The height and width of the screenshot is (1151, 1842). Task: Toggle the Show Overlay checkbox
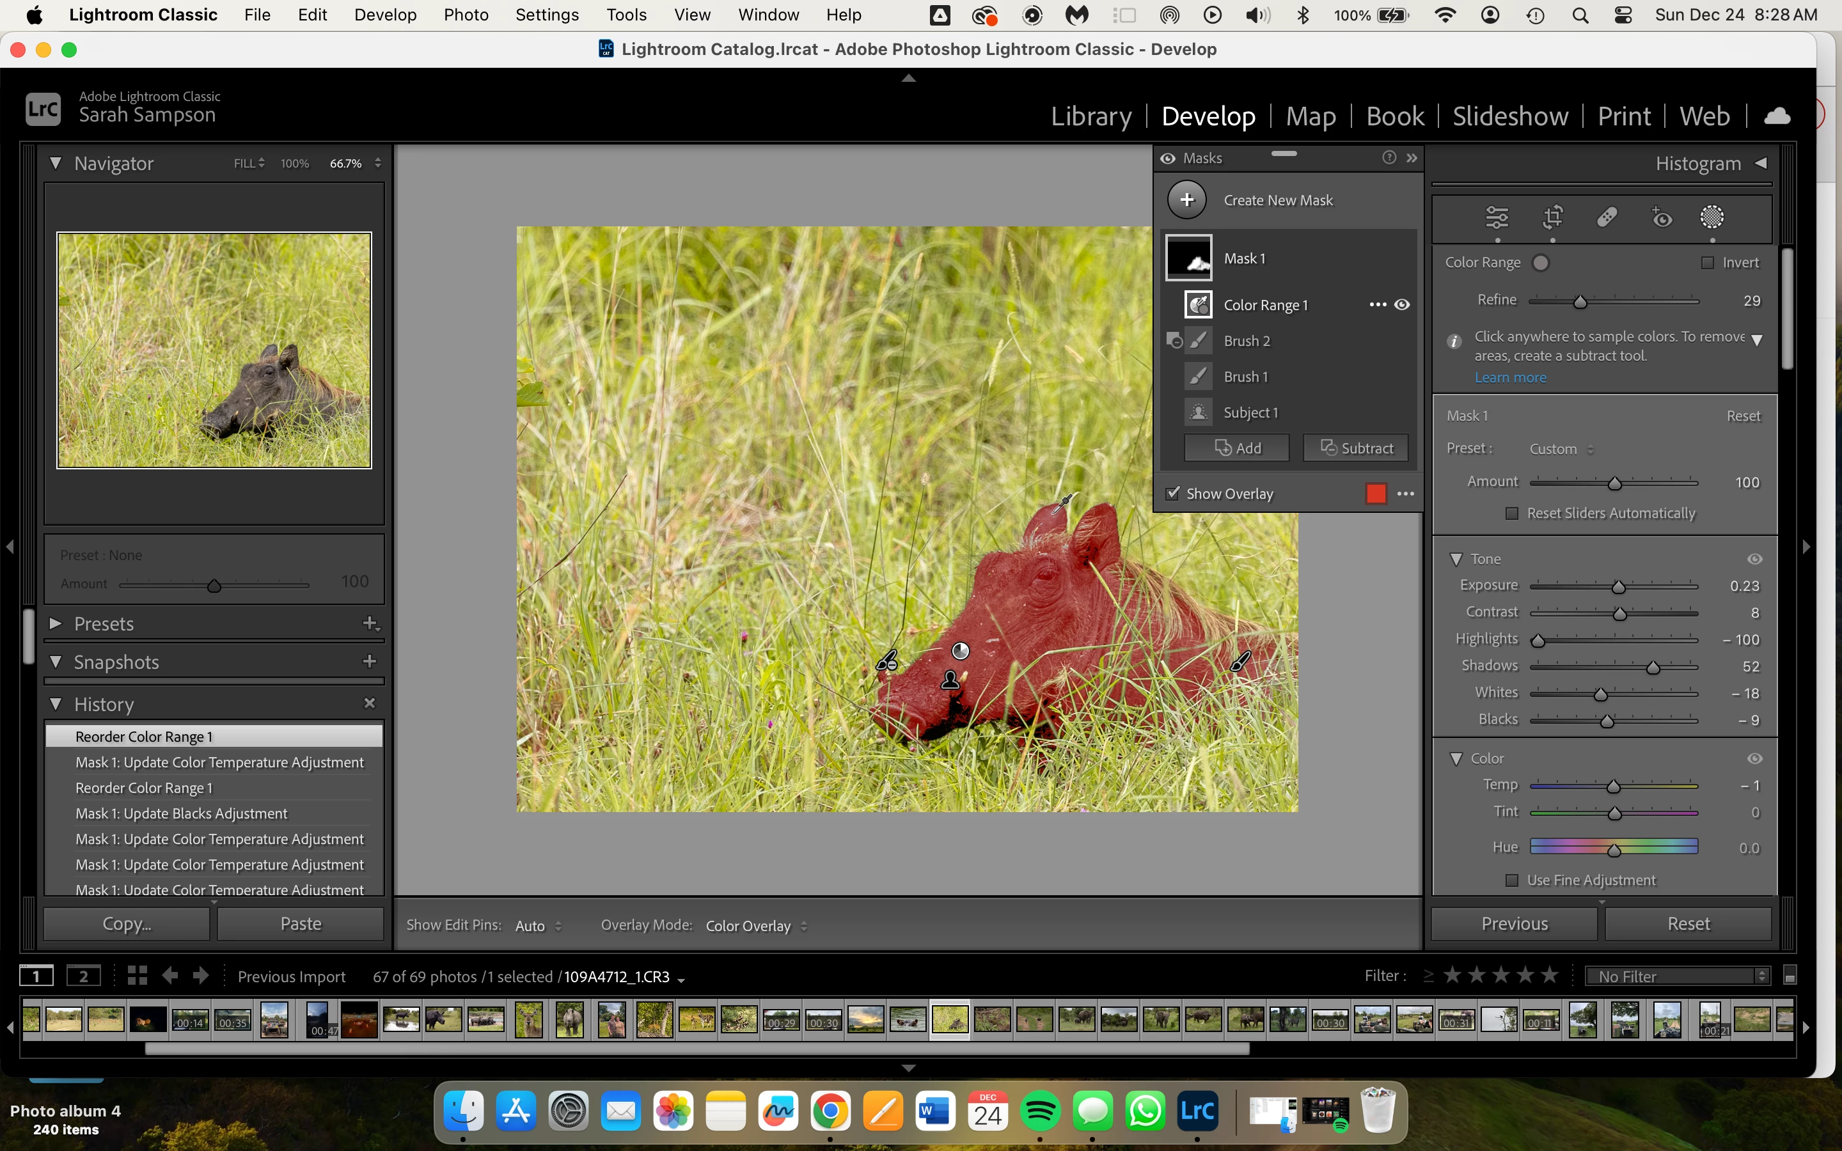(1173, 493)
